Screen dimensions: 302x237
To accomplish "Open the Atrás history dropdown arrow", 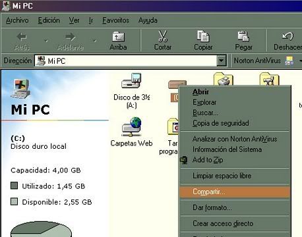I will tap(46, 41).
